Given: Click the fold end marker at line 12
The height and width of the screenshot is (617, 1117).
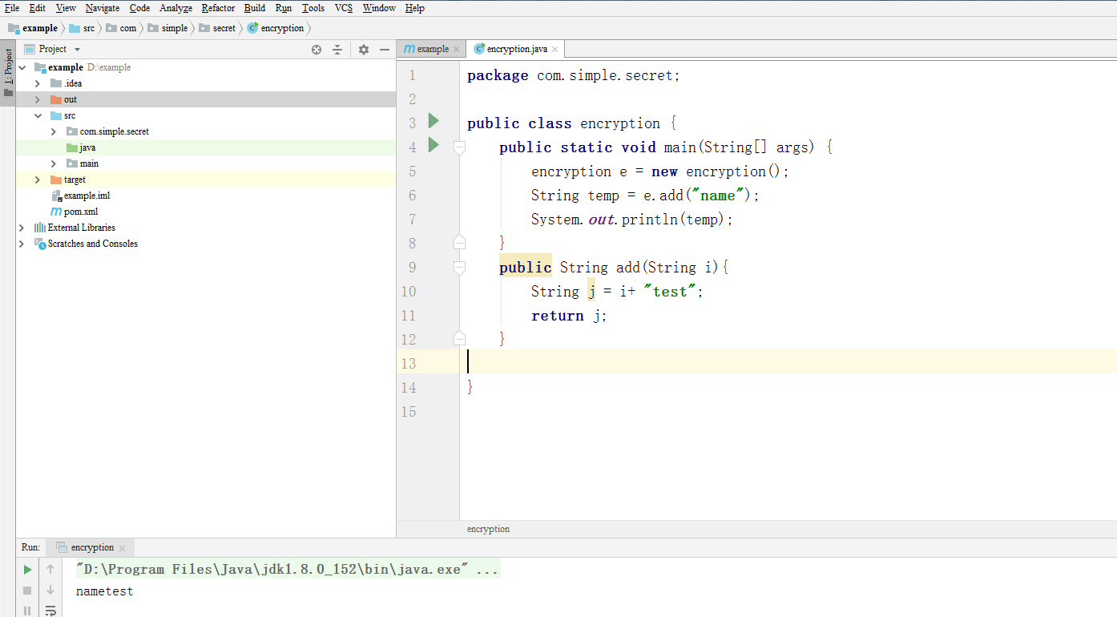Looking at the screenshot, I should coord(459,338).
